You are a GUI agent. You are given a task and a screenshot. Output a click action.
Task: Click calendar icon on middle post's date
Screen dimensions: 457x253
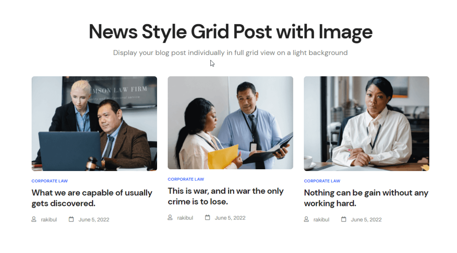[x=207, y=217]
